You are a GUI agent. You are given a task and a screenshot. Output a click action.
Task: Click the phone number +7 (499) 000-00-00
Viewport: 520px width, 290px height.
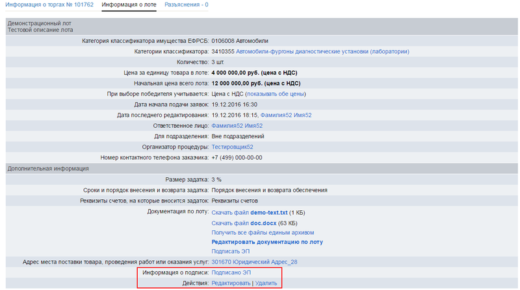click(x=237, y=158)
